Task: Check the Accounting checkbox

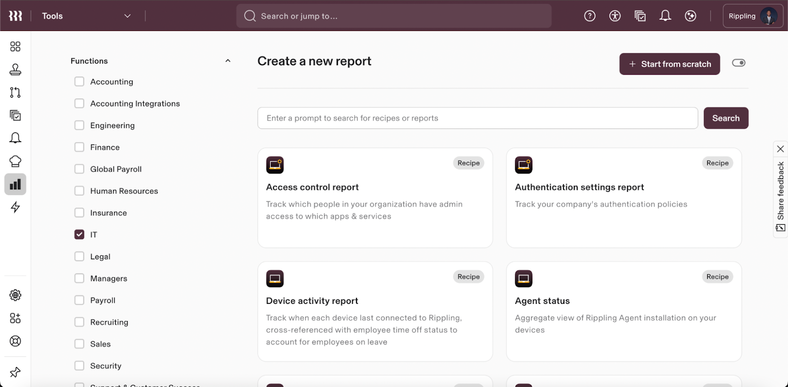Action: (79, 82)
